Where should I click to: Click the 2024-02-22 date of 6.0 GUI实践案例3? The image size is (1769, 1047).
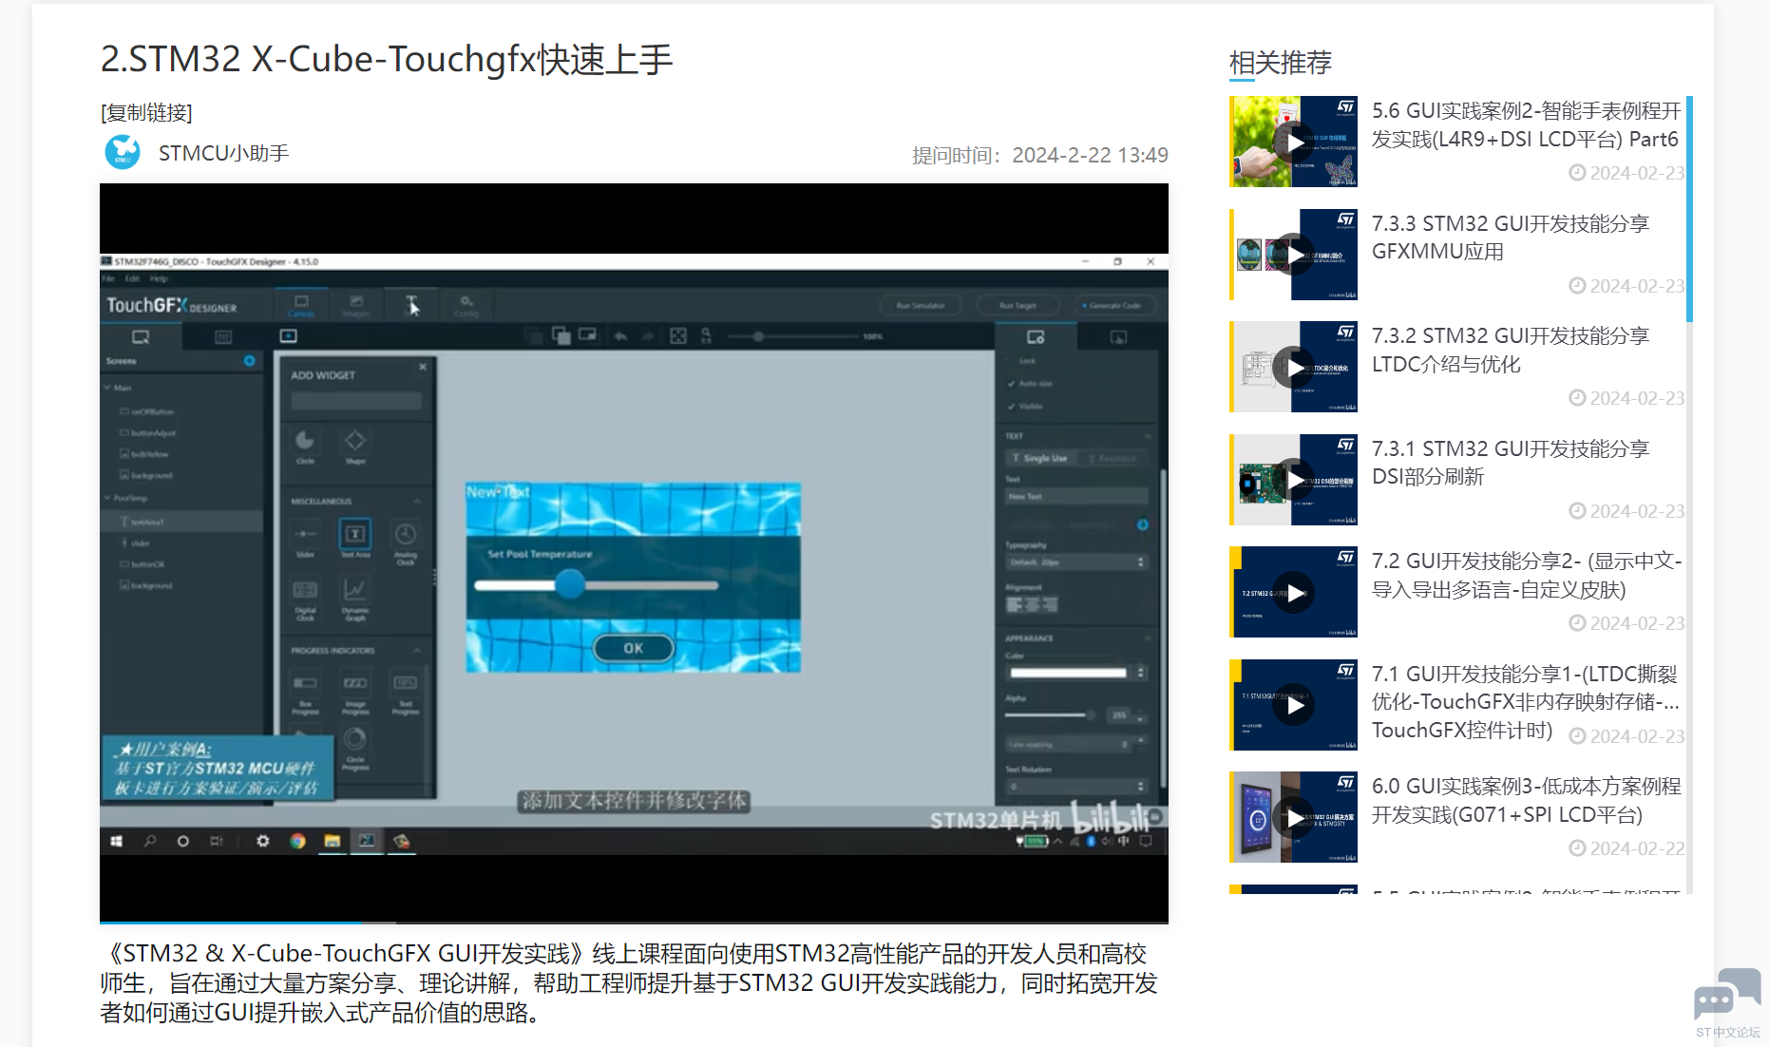1637,848
